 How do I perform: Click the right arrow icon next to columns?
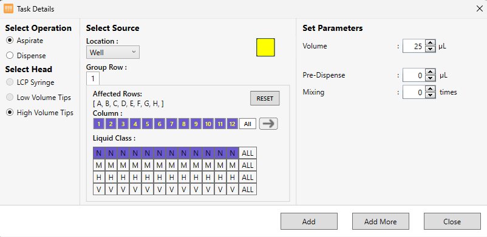tap(268, 124)
